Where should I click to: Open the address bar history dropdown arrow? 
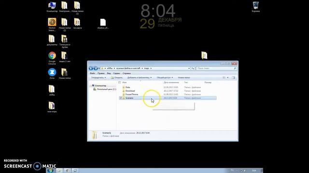tap(189, 68)
